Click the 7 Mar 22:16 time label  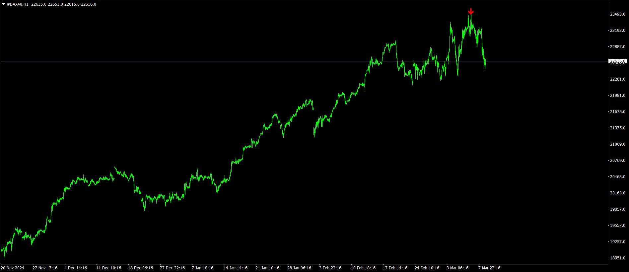(489, 268)
